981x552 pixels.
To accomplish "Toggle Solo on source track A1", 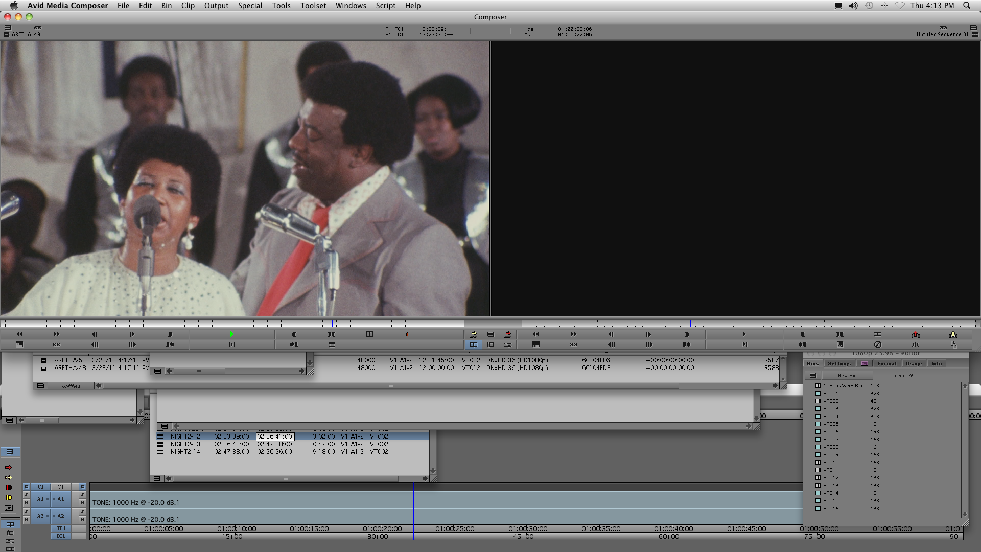I will pyautogui.click(x=27, y=495).
